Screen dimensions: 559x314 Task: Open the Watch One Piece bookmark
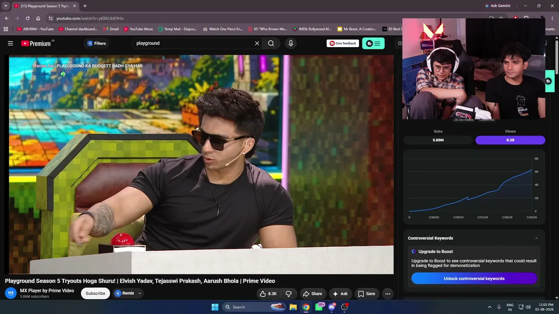[x=223, y=29]
